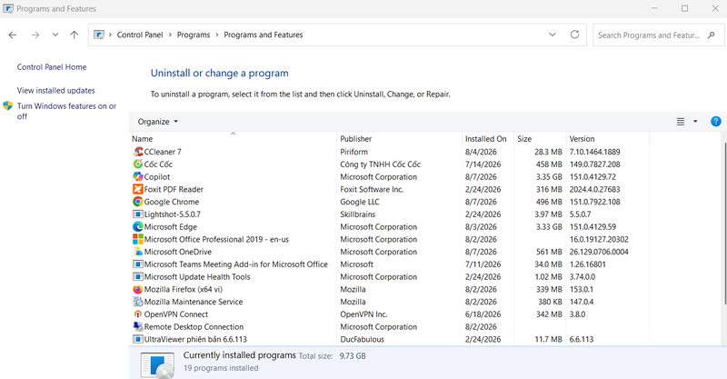Expand the address bar history dropdown
727x379 pixels.
click(553, 35)
